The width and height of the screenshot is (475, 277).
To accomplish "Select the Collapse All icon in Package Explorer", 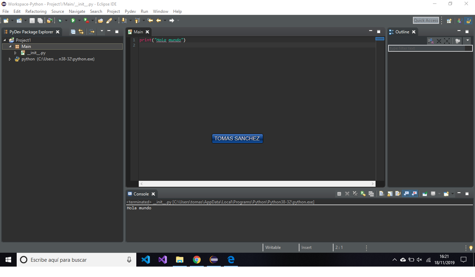I will pos(73,32).
